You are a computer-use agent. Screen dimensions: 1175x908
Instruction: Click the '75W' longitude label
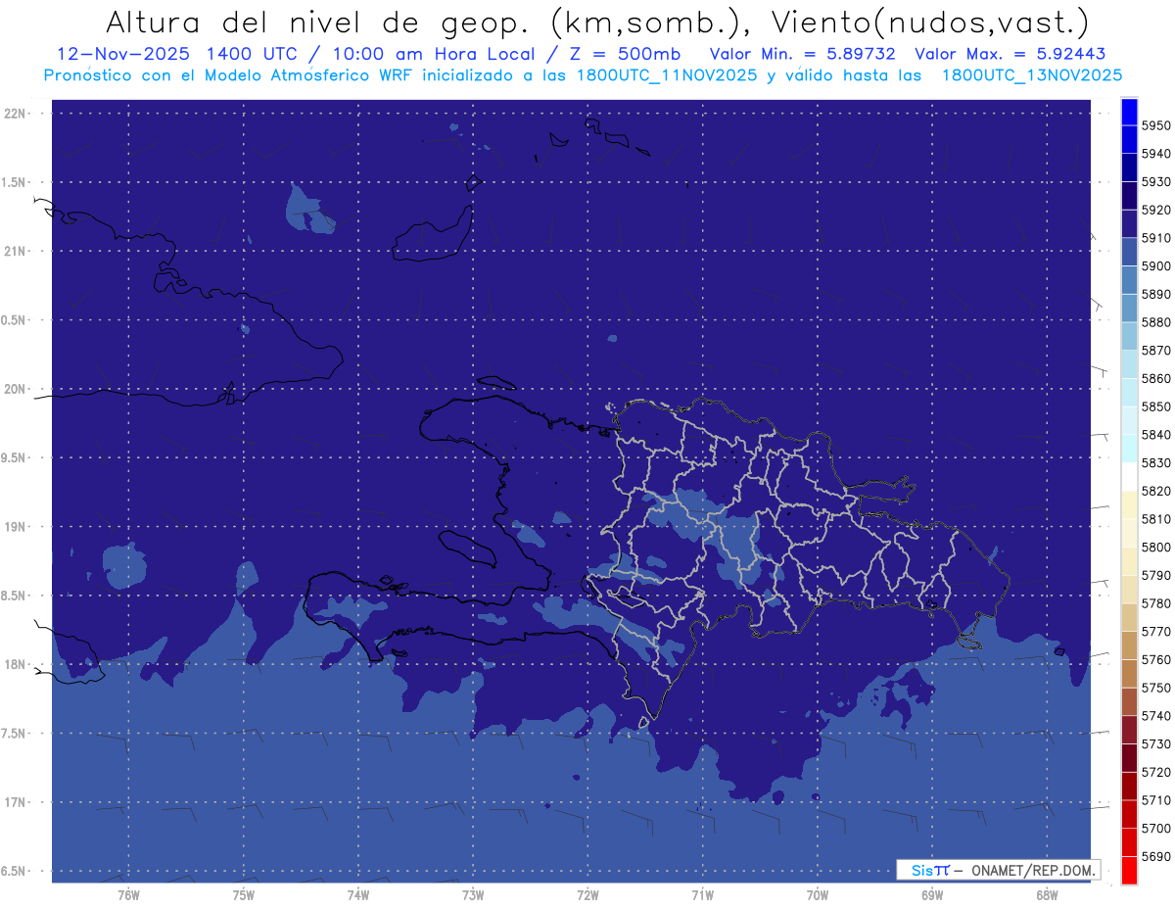coord(243,895)
